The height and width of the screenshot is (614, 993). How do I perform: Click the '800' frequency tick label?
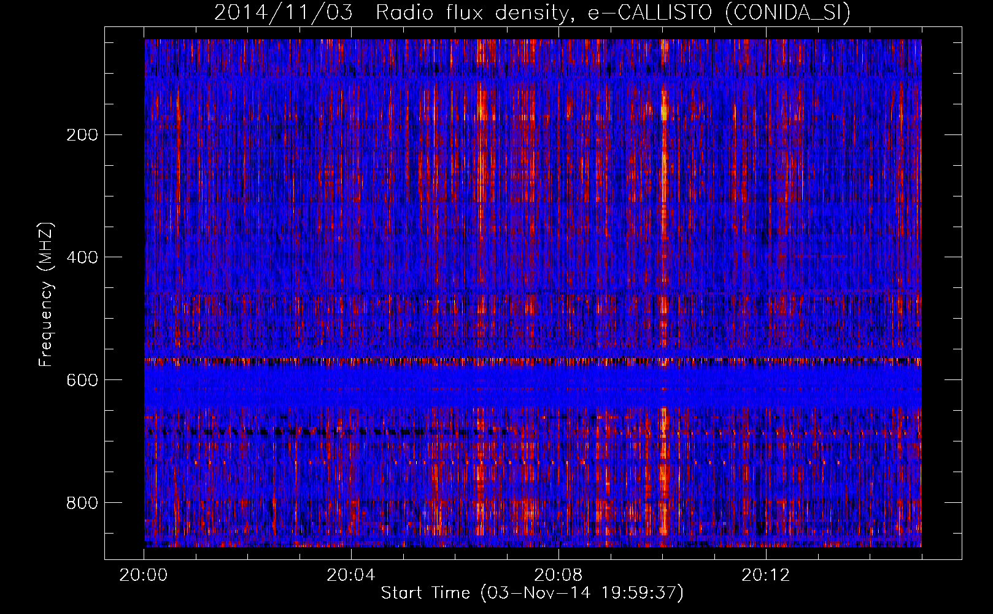[x=82, y=503]
